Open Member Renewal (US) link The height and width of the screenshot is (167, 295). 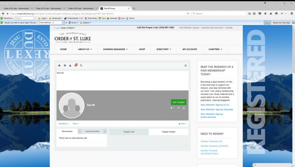211,142
